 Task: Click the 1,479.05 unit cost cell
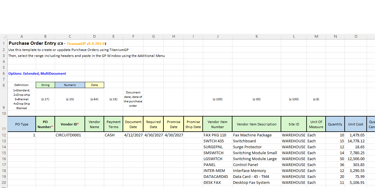tap(356, 135)
